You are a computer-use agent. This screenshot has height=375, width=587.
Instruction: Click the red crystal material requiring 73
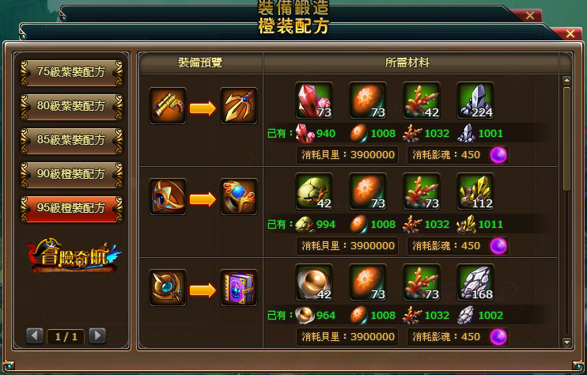(x=314, y=100)
